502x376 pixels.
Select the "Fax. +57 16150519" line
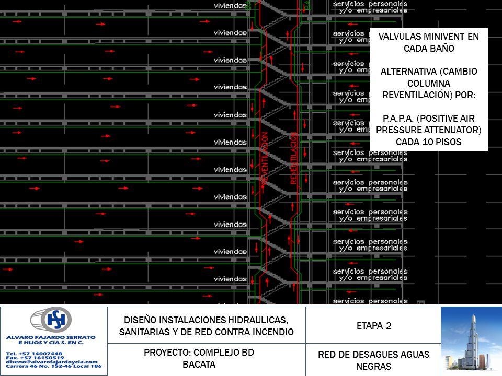pyautogui.click(x=35, y=357)
